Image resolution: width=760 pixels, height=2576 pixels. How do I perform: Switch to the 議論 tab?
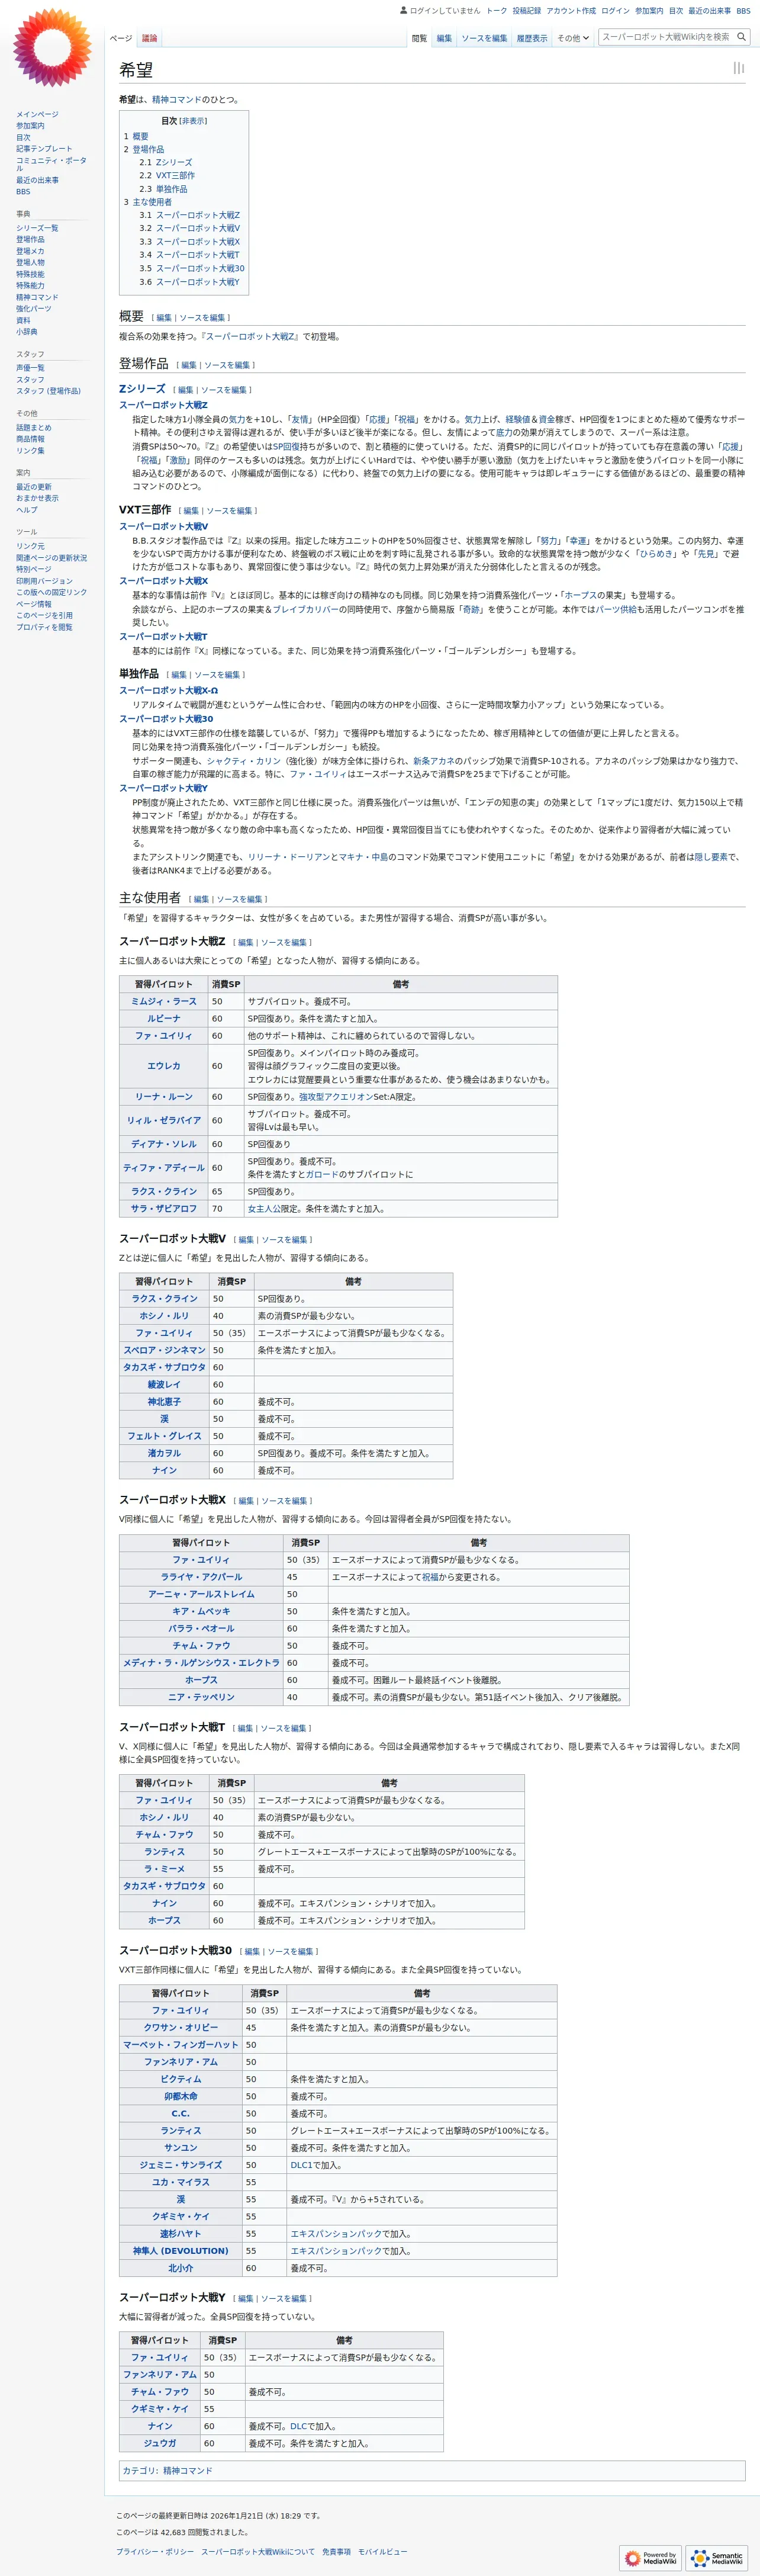click(x=149, y=38)
